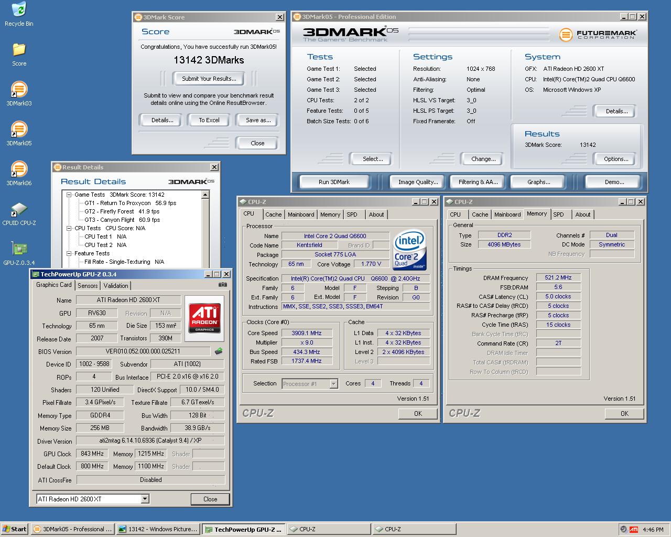Launch the 3DMark06 desktop shortcut
671x537 pixels.
[19, 174]
